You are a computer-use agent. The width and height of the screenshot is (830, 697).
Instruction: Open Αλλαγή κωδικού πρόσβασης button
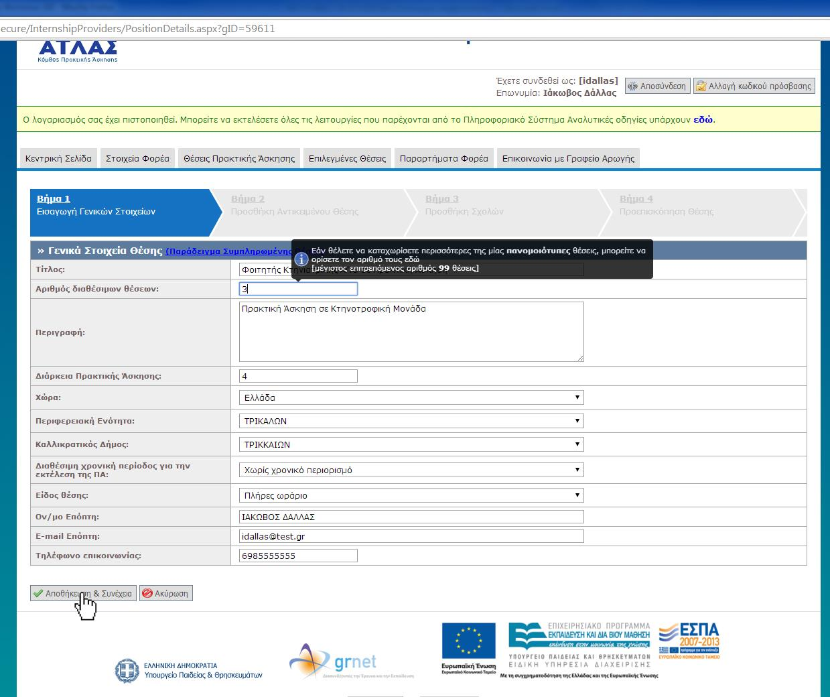click(754, 86)
